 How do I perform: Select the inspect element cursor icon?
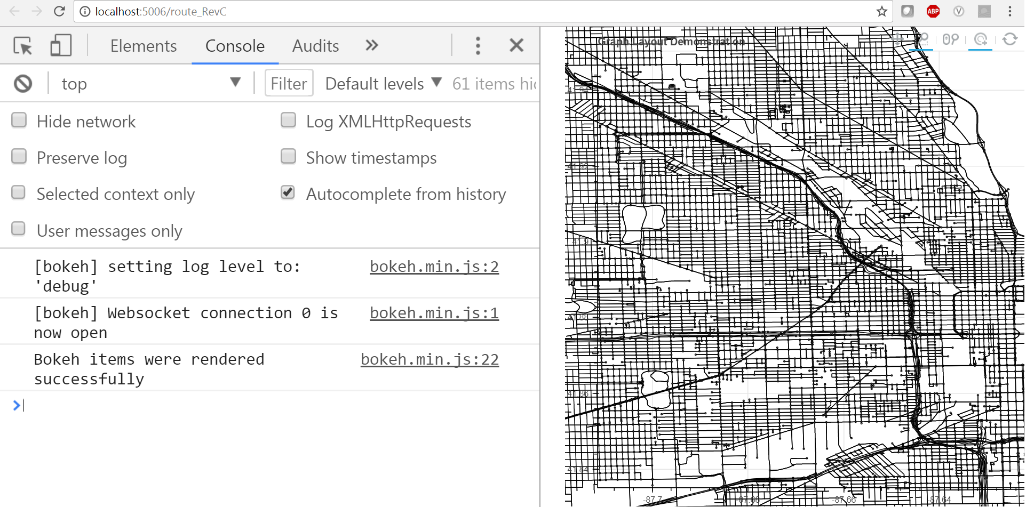pos(22,45)
